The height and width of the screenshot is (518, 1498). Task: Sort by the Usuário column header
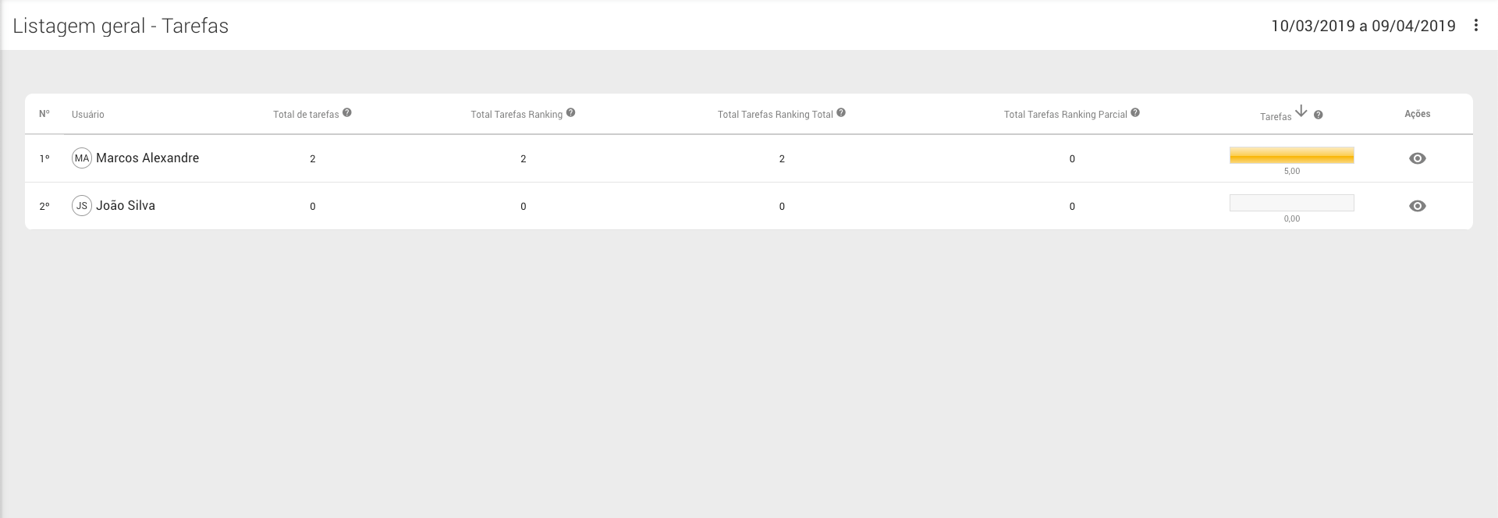pyautogui.click(x=88, y=115)
